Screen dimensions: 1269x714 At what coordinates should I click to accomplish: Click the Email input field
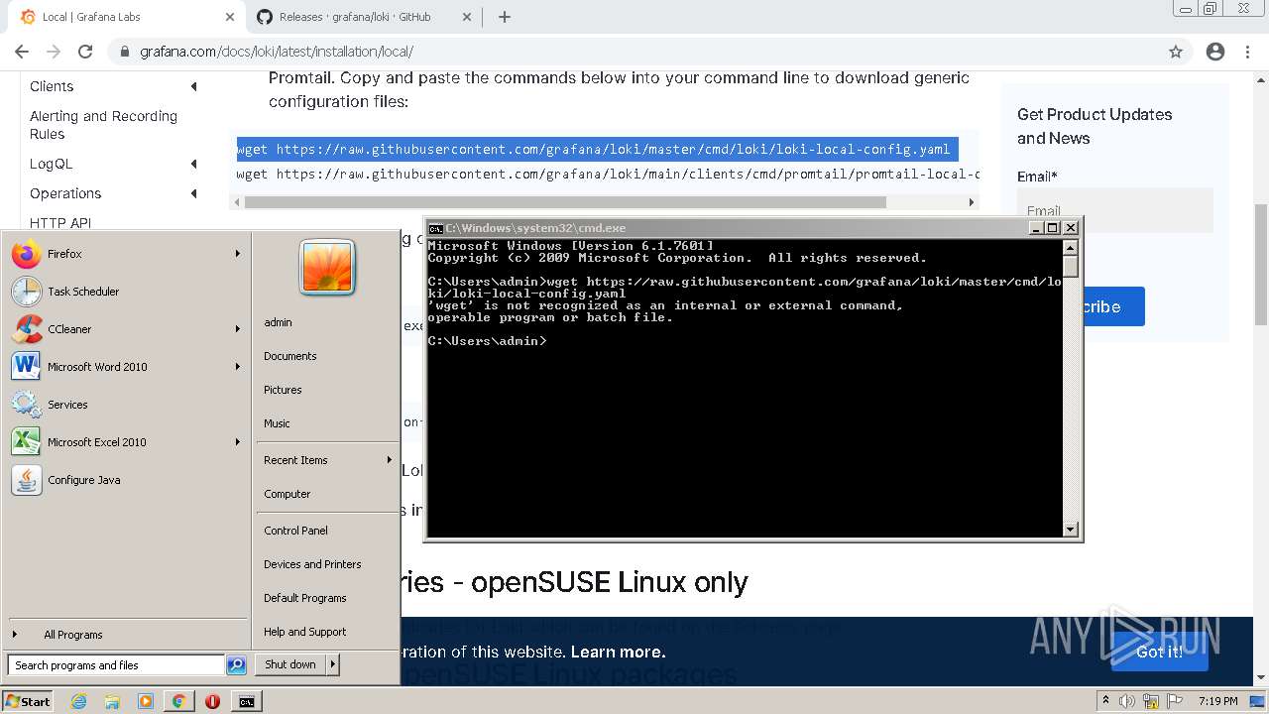click(1114, 210)
